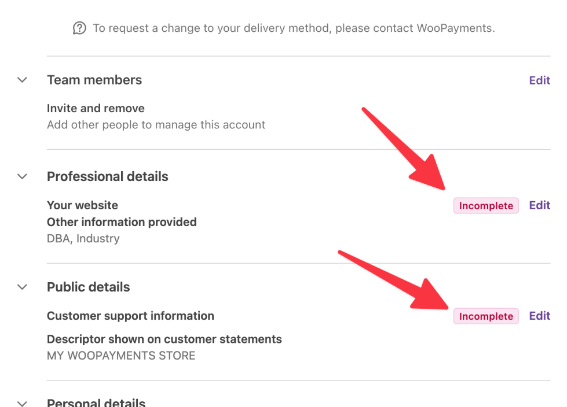This screenshot has height=407, width=567.
Task: Select the Team members heading
Action: click(x=94, y=80)
